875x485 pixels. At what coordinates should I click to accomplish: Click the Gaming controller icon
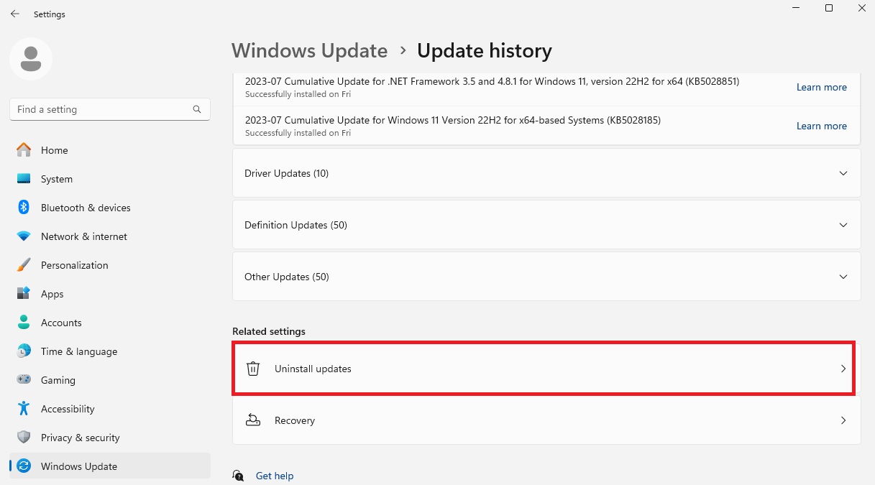tap(24, 380)
